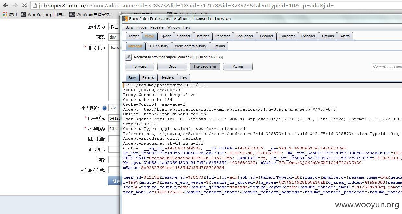Click the 国籍 field containing dsv
Screen dimensions: 402x214
click(x=114, y=37)
